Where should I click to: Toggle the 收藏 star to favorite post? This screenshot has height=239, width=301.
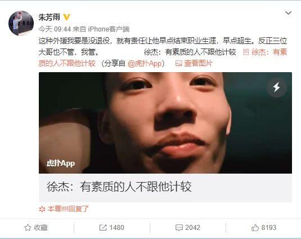tap(35, 228)
